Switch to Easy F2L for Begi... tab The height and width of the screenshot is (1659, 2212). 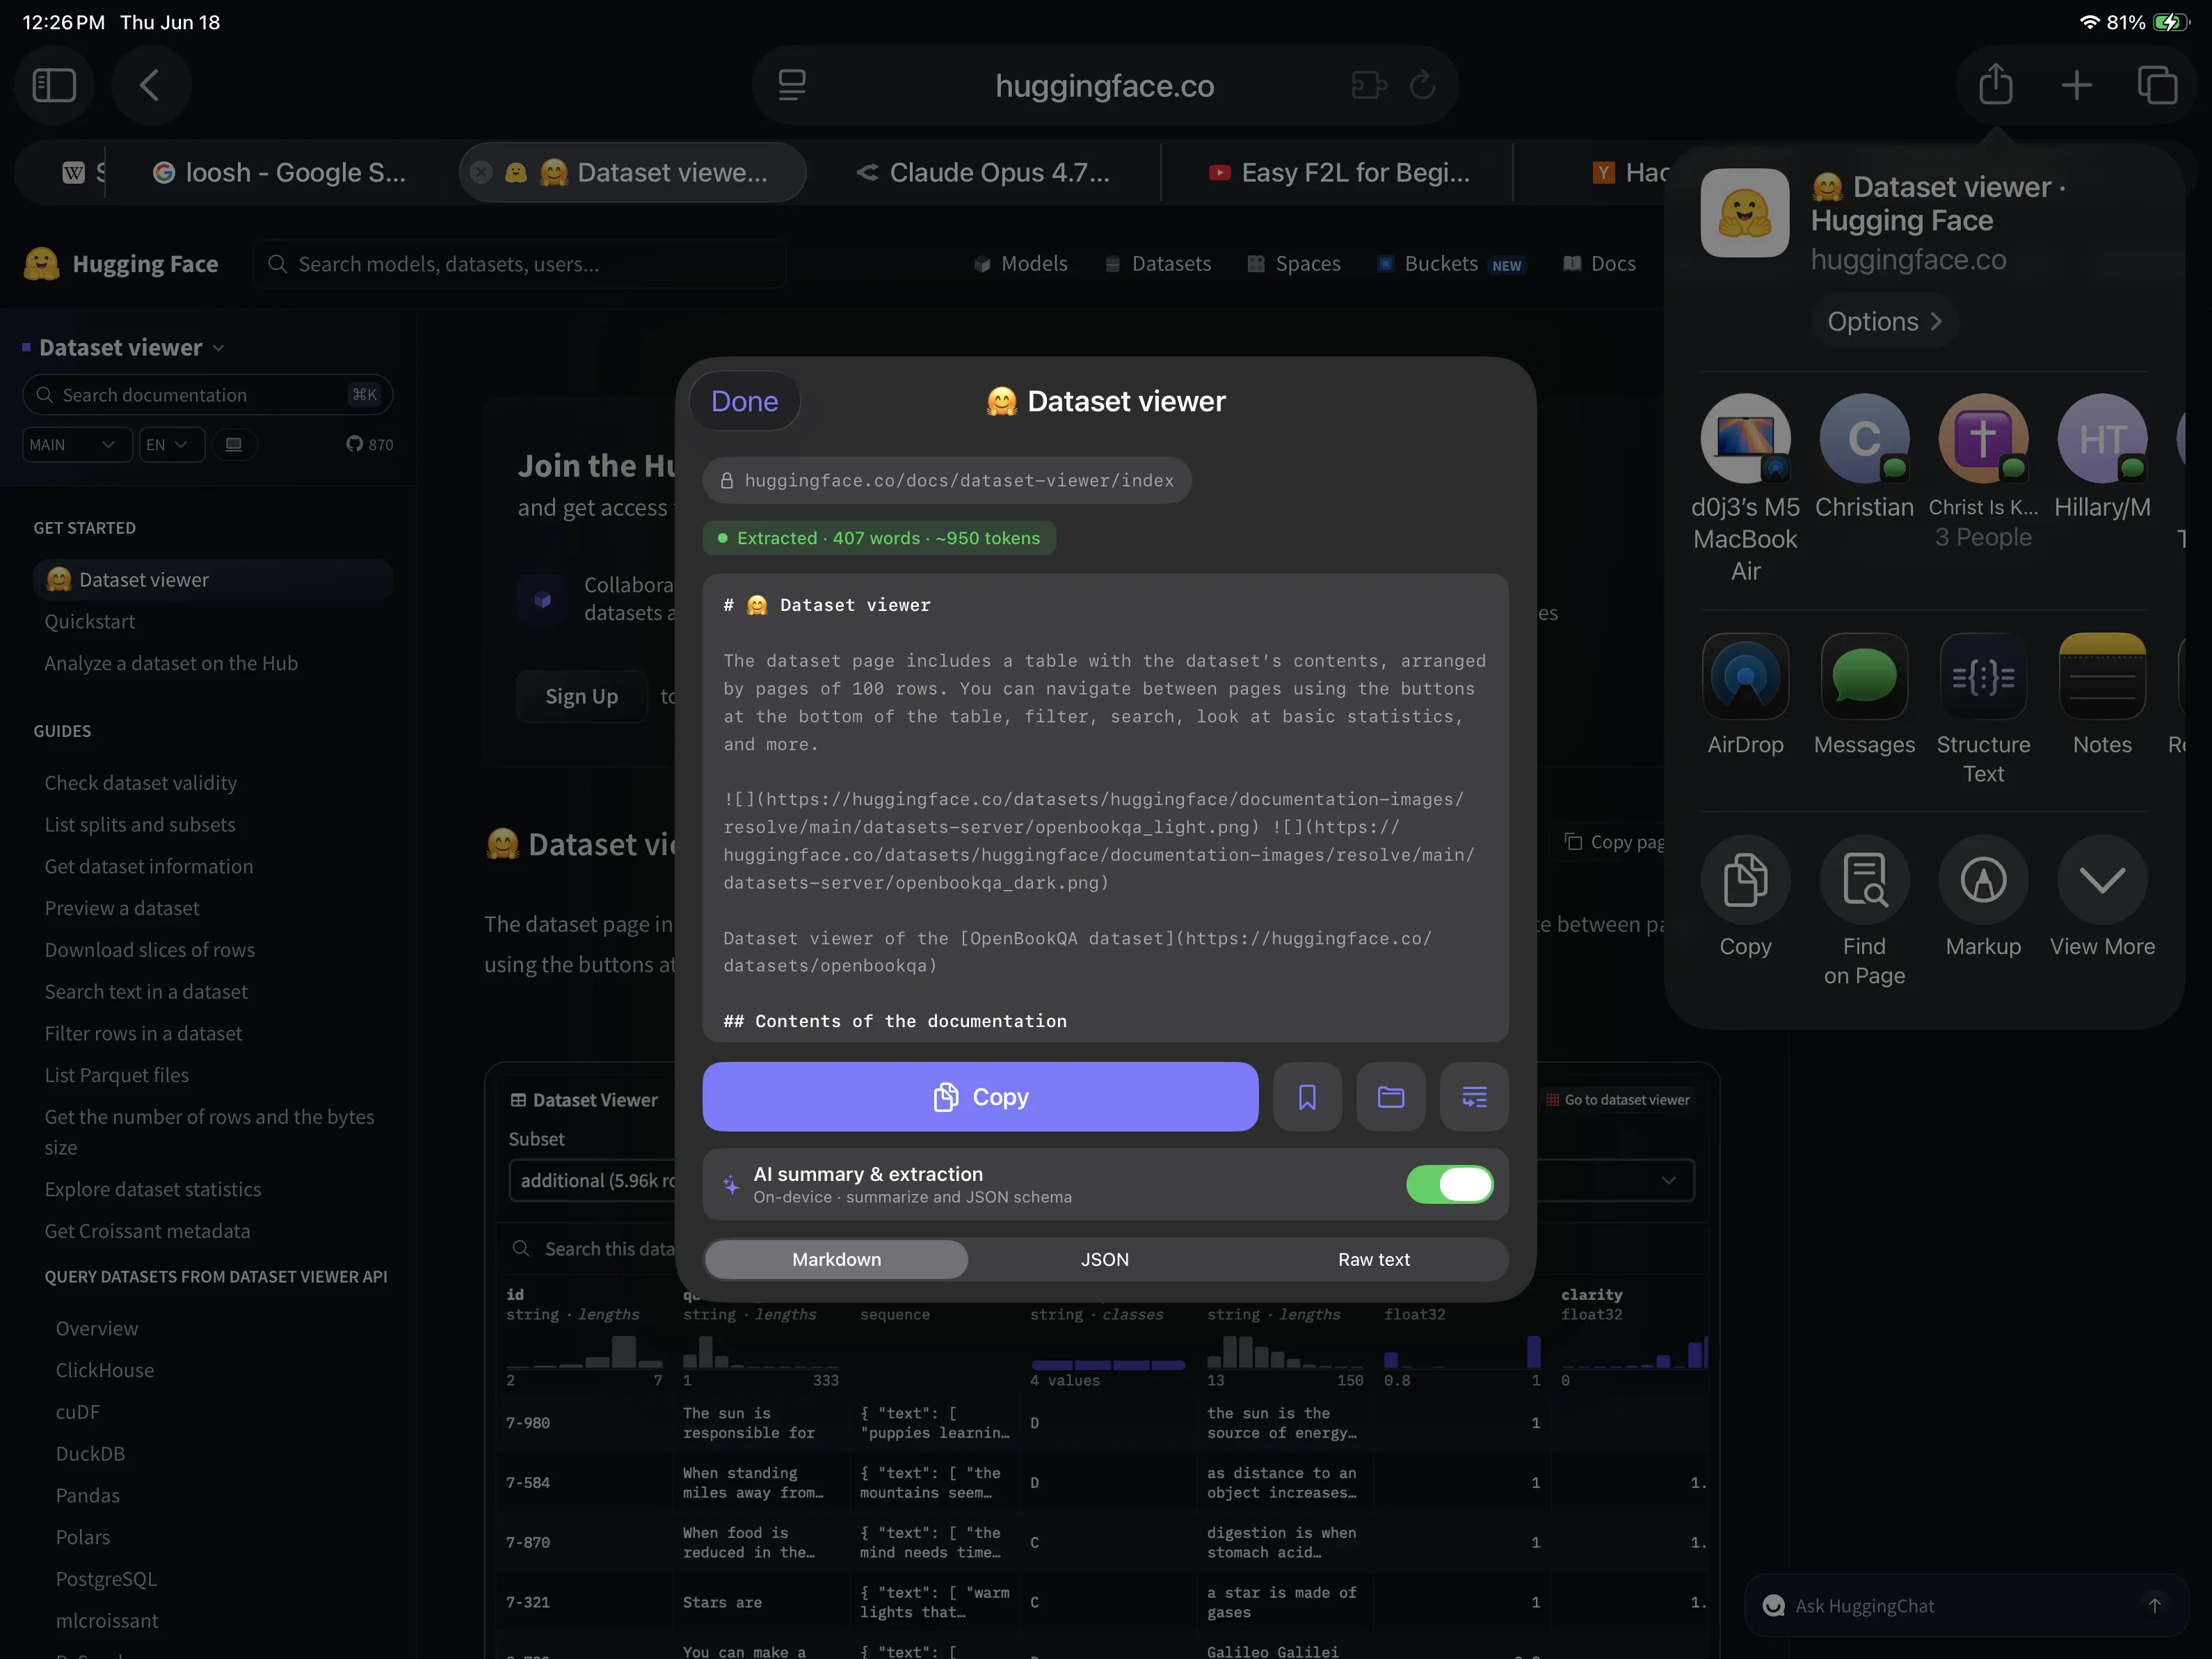click(1338, 172)
